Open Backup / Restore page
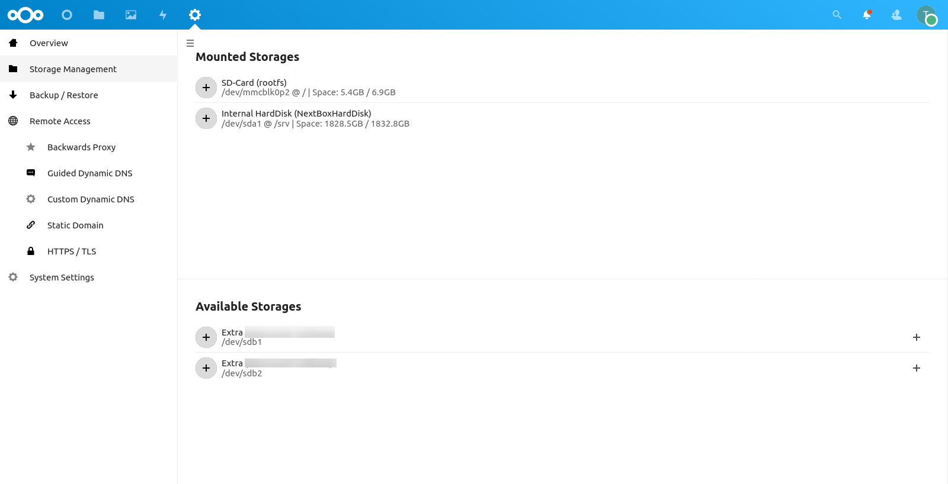 63,95
